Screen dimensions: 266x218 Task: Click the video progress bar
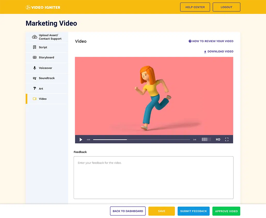[142, 139]
